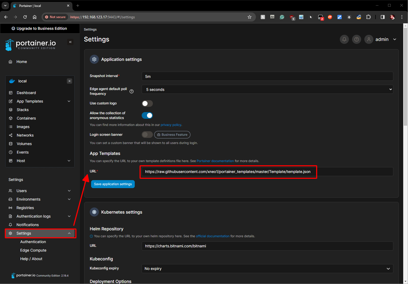Open the Kubeconfig expiry dropdown
The image size is (408, 284).
click(267, 269)
